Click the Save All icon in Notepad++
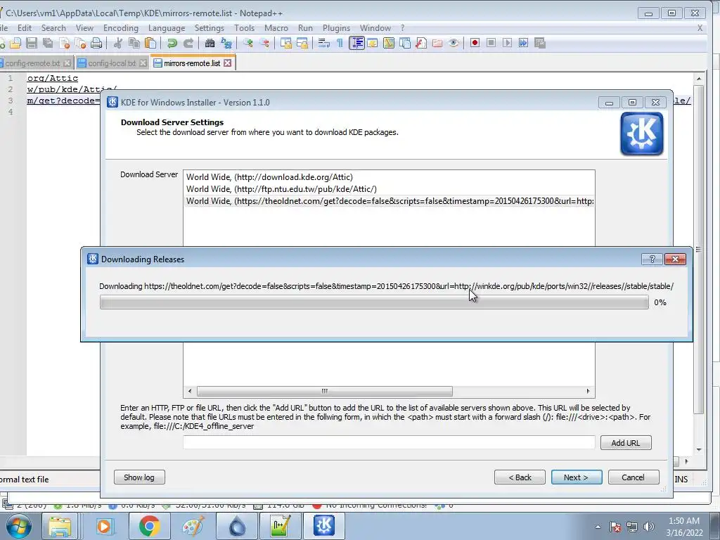Image resolution: width=720 pixels, height=540 pixels. point(48,43)
